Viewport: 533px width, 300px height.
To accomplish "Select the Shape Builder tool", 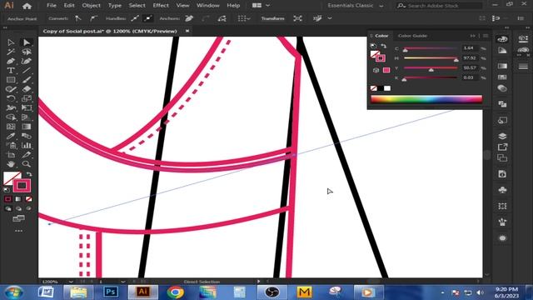I will tap(11, 117).
